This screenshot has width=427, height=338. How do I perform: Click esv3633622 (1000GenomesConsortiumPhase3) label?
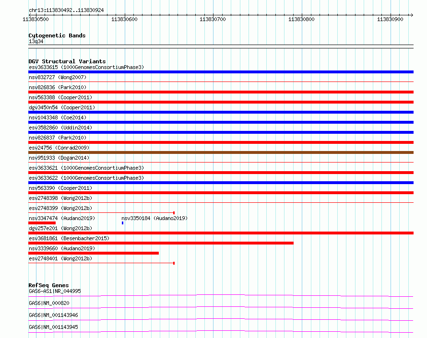click(86, 178)
